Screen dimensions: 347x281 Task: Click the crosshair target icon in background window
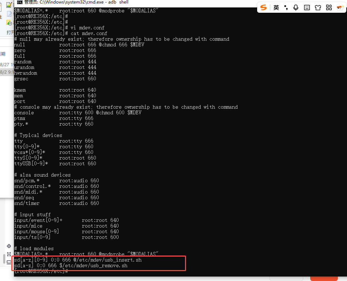9,246
